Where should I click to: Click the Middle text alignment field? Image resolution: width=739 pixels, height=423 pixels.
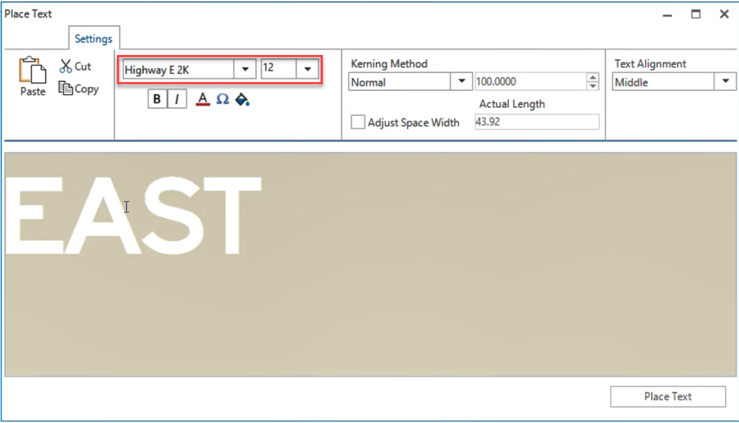(663, 82)
